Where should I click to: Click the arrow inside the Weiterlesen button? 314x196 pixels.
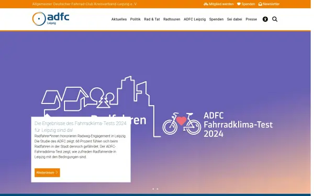point(57,172)
